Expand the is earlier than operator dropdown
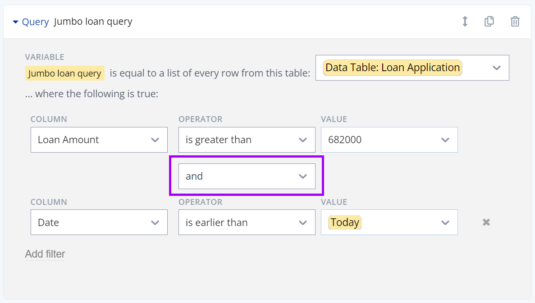The width and height of the screenshot is (535, 303). coord(302,222)
